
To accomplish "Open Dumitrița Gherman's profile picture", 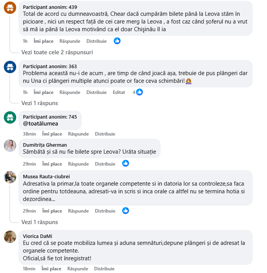I will point(10,145).
